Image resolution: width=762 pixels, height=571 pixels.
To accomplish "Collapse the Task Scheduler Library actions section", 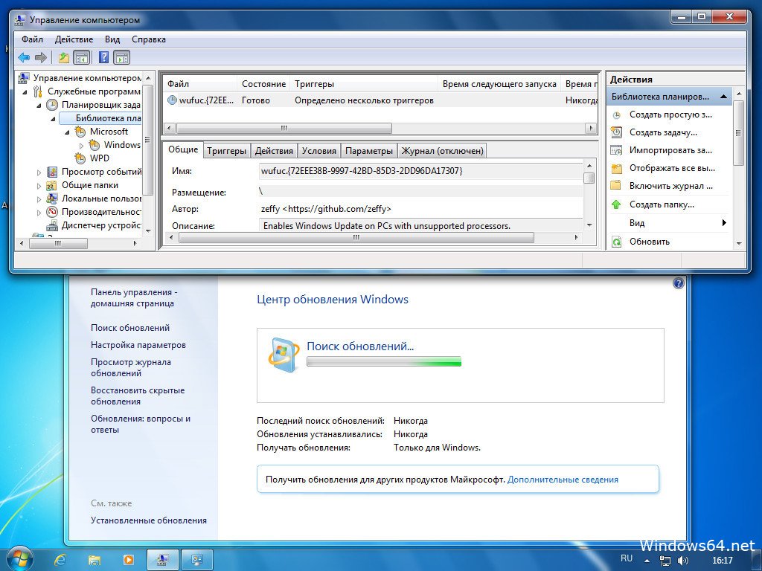I will coord(723,97).
